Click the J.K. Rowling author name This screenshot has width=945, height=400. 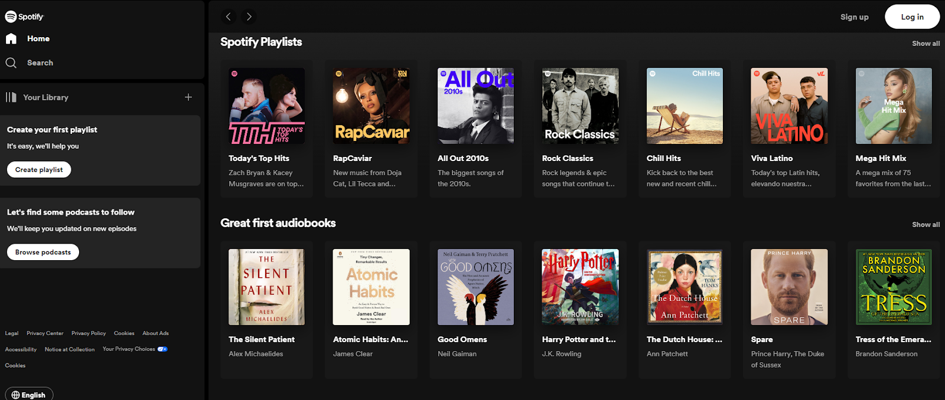point(562,354)
